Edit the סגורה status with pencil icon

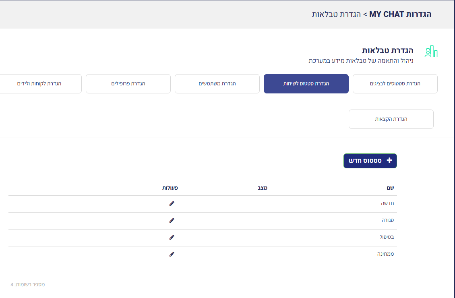[x=172, y=221]
